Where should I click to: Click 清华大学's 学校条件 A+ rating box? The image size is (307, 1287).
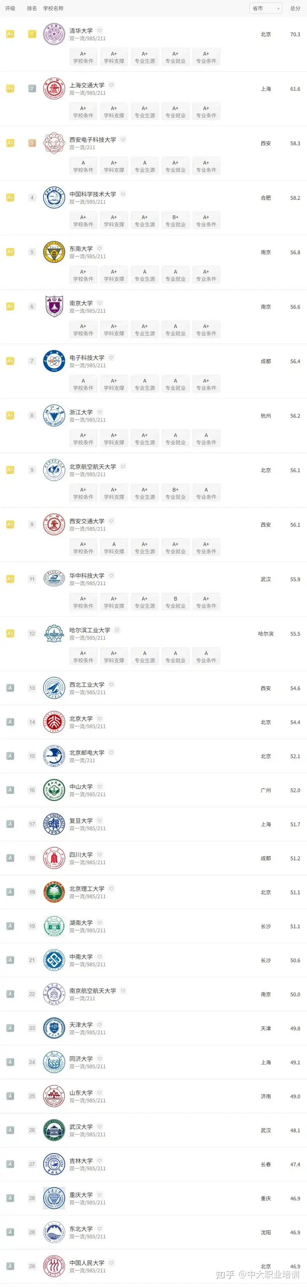[83, 57]
